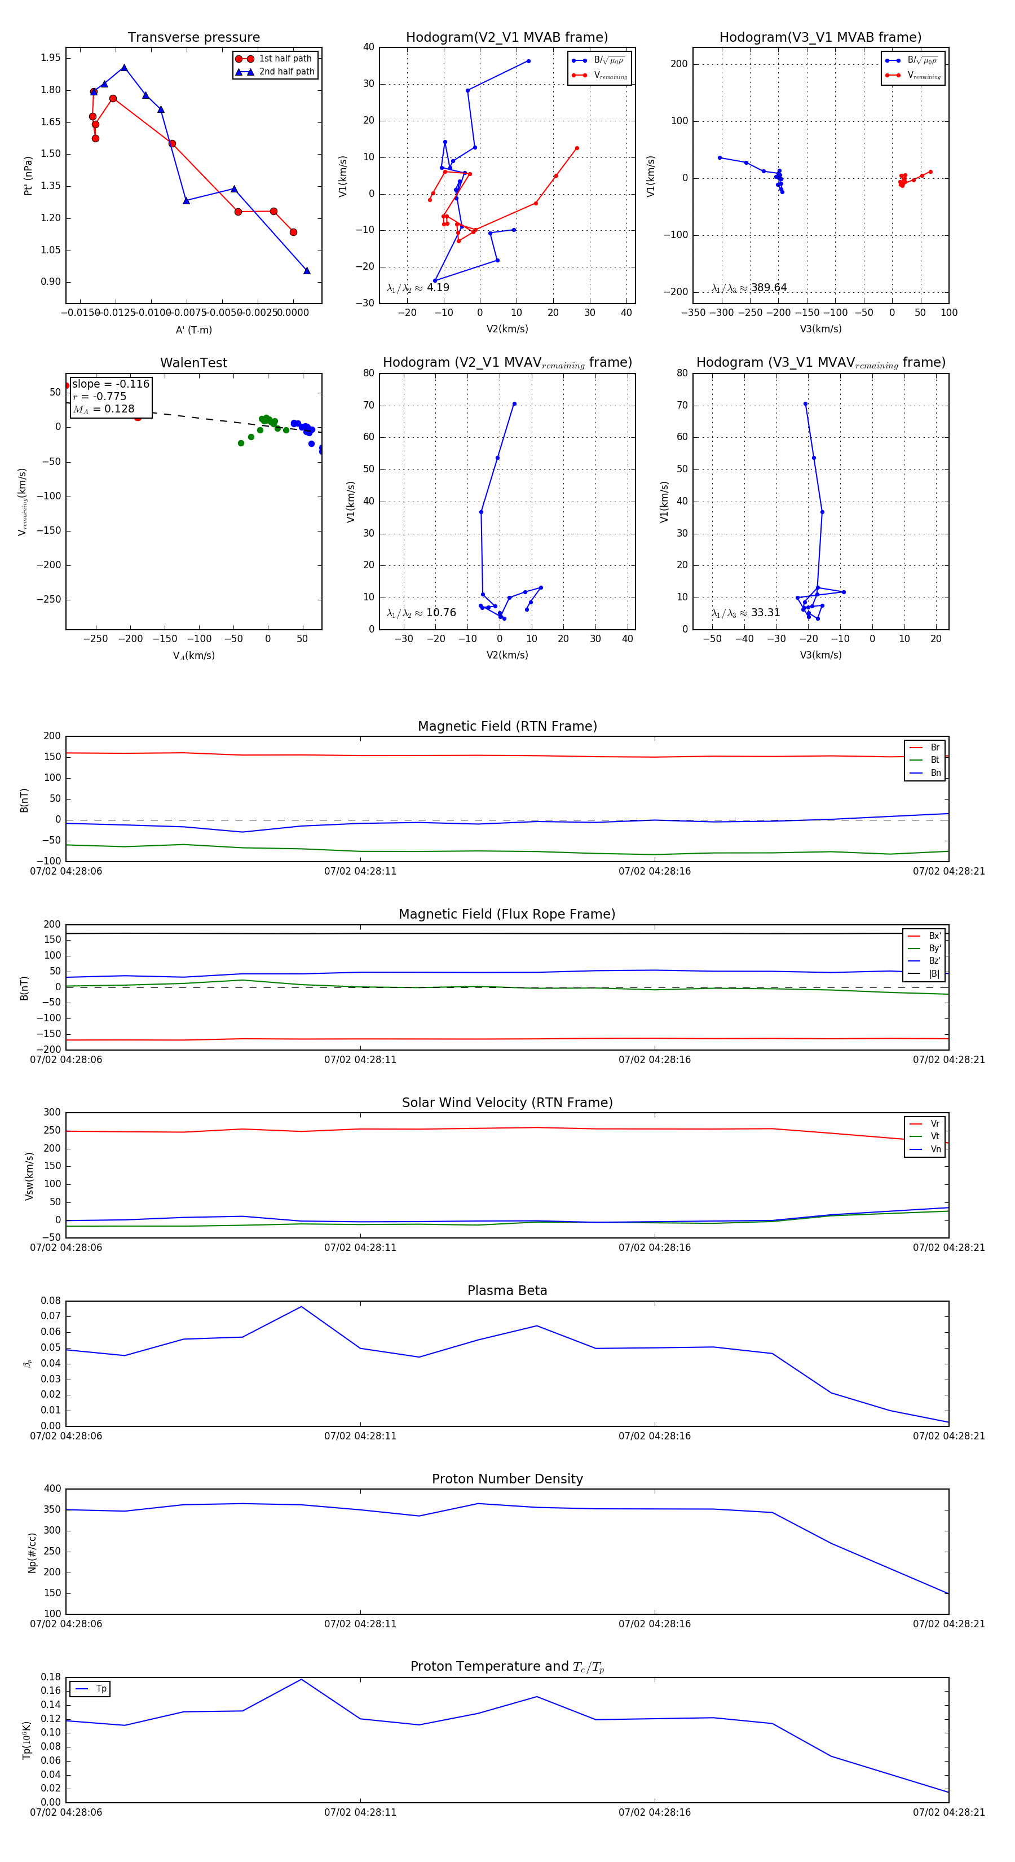Click the 'Transverse pressure' plot title
The height and width of the screenshot is (1862, 1015).
click(x=193, y=38)
